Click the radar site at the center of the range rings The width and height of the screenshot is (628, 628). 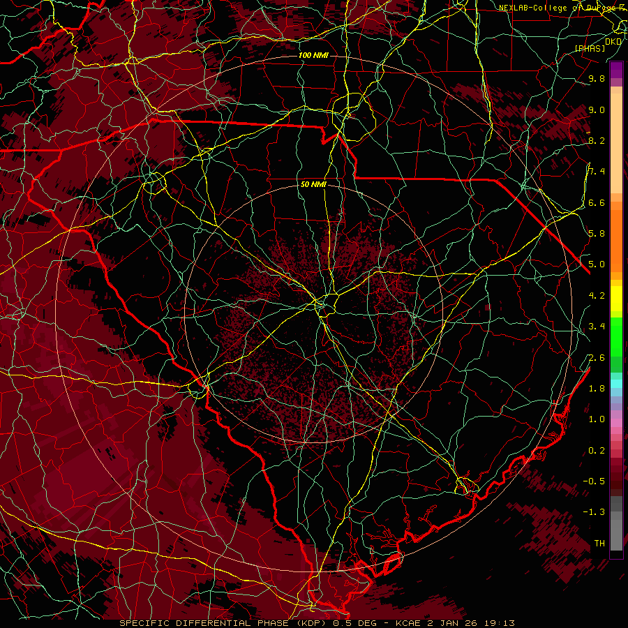[314, 313]
